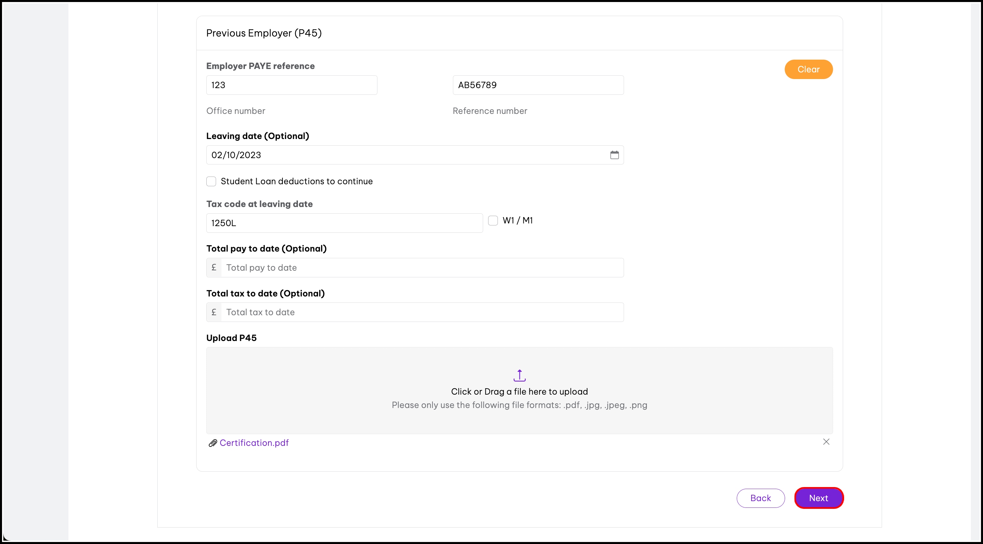Select the Tax code field with 1250L

click(x=344, y=223)
